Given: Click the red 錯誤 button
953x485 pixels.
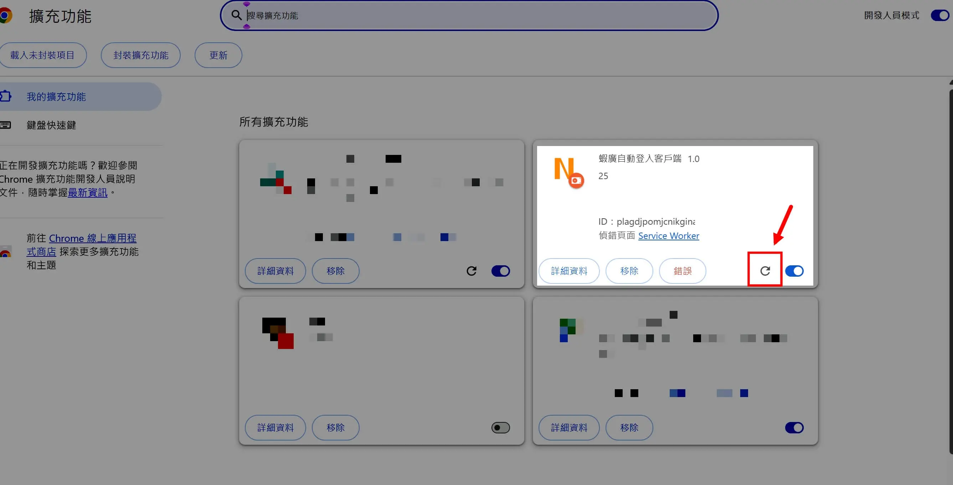Looking at the screenshot, I should coord(682,271).
